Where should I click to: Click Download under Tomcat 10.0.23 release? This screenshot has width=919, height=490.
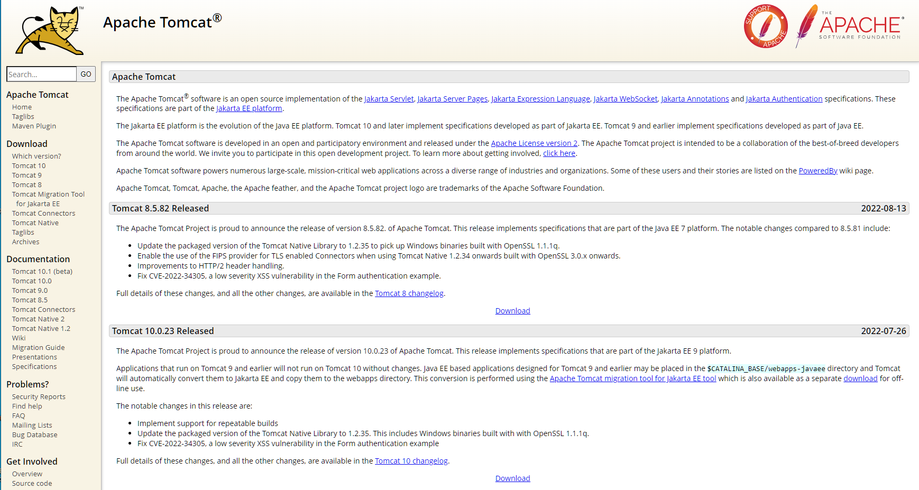[513, 478]
